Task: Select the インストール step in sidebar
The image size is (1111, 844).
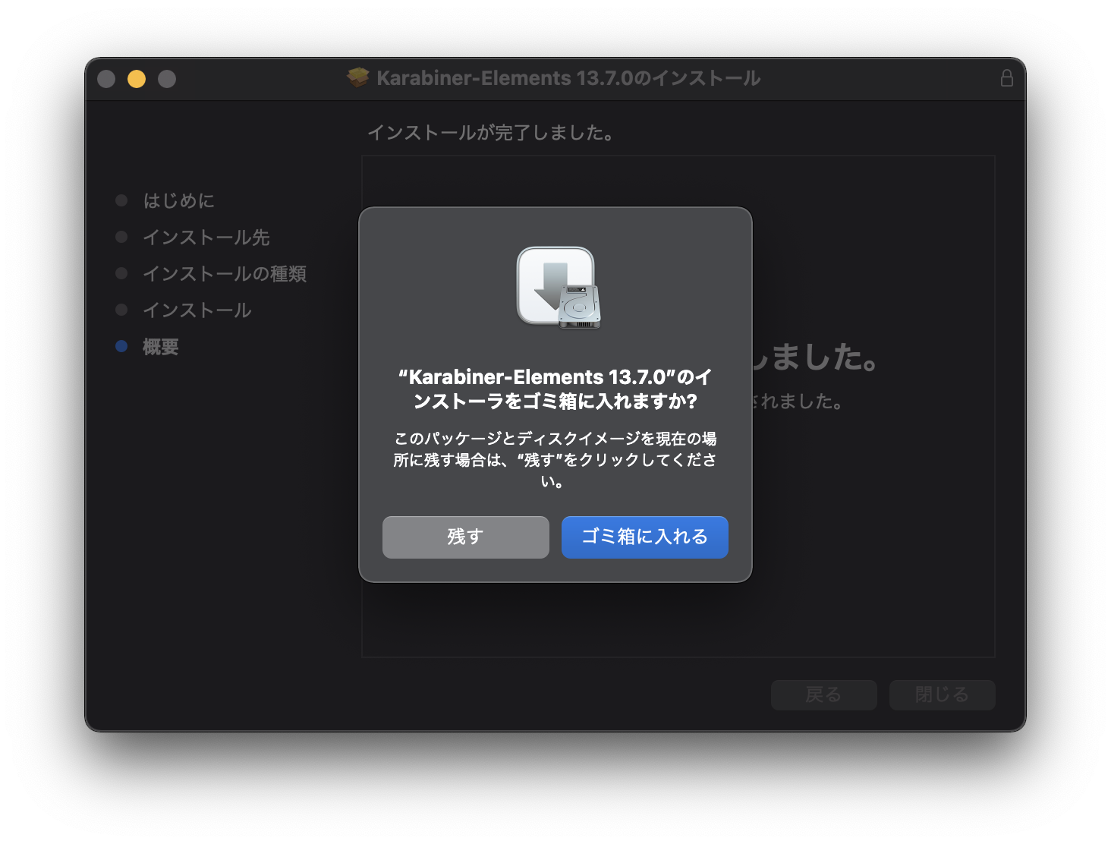Action: (x=184, y=310)
